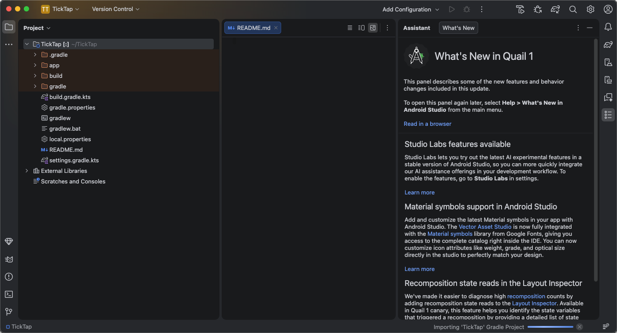Open the diamond-shaped tool window icon
The width and height of the screenshot is (617, 333).
(x=9, y=242)
